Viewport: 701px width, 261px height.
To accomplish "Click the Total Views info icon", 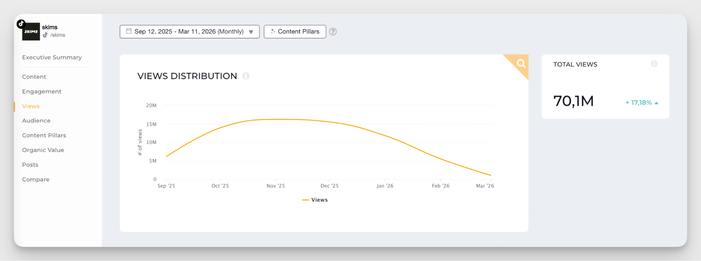I will 654,64.
